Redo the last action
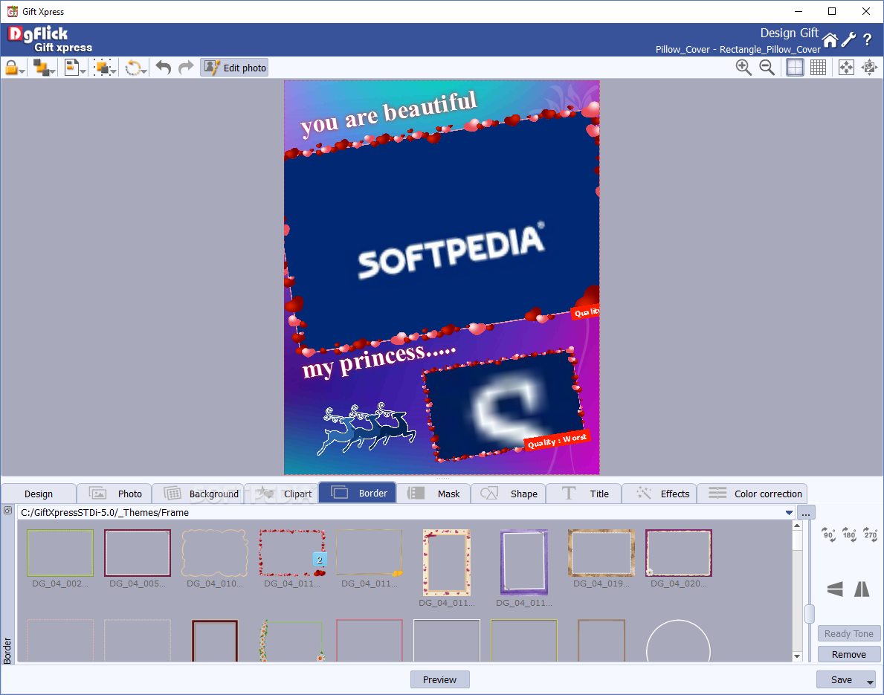The image size is (884, 695). [185, 68]
